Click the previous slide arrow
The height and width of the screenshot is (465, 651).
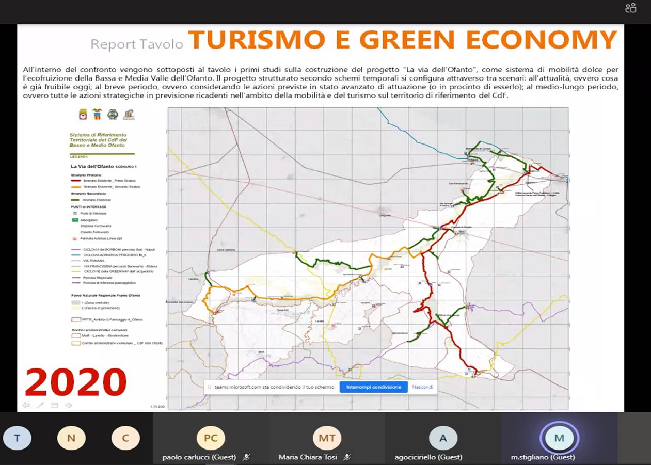pyautogui.click(x=26, y=405)
